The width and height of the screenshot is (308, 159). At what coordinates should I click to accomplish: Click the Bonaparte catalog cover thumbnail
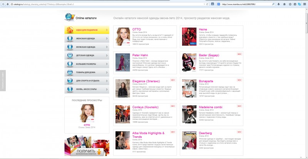click(x=189, y=88)
